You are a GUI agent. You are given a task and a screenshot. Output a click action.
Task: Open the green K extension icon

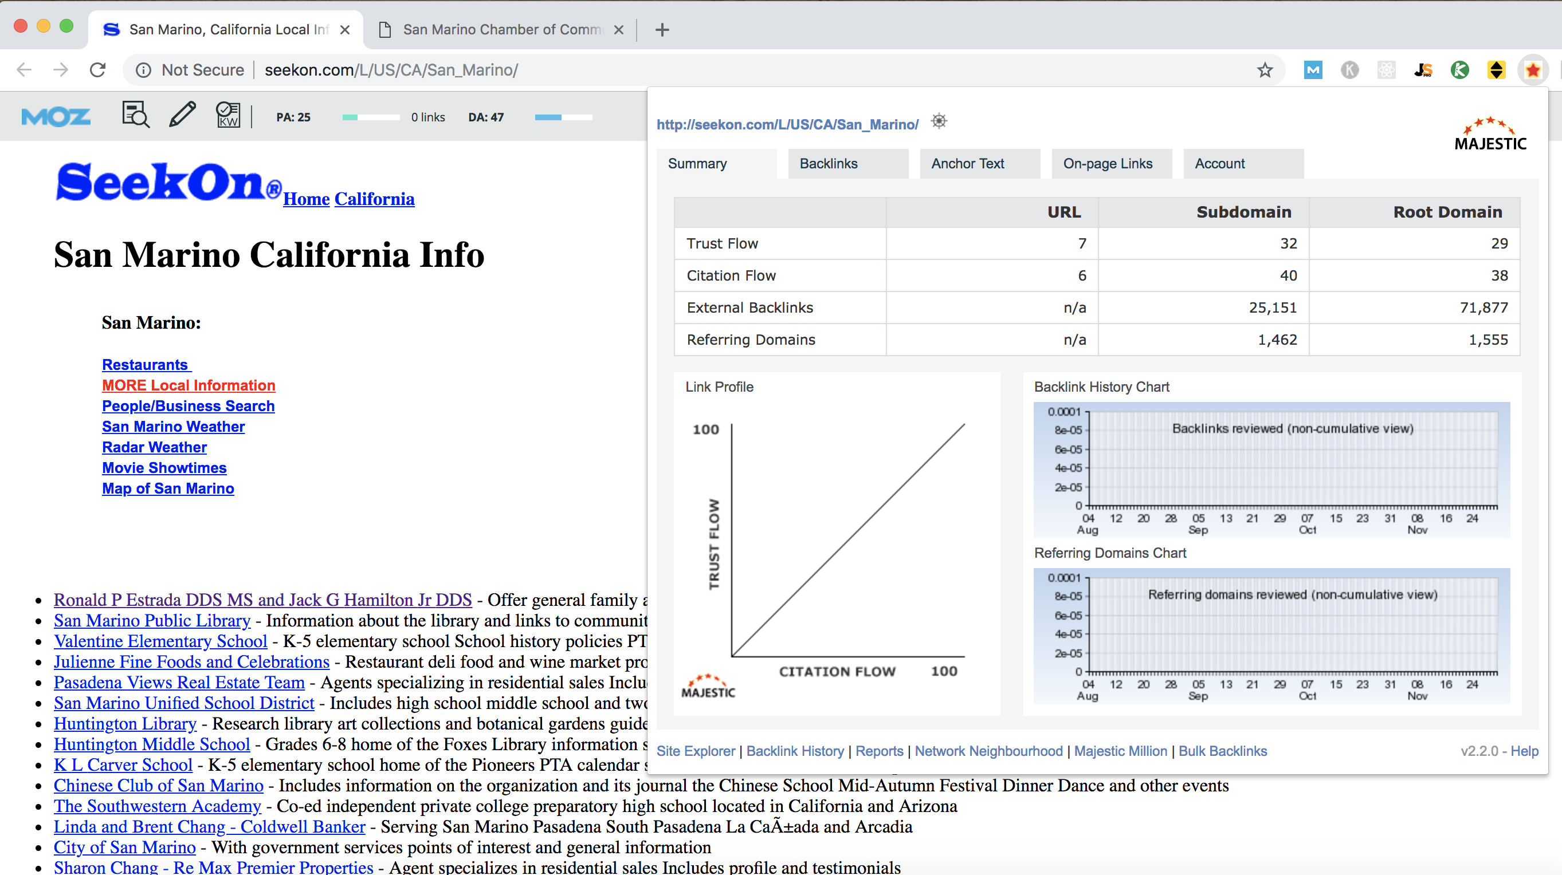1459,70
